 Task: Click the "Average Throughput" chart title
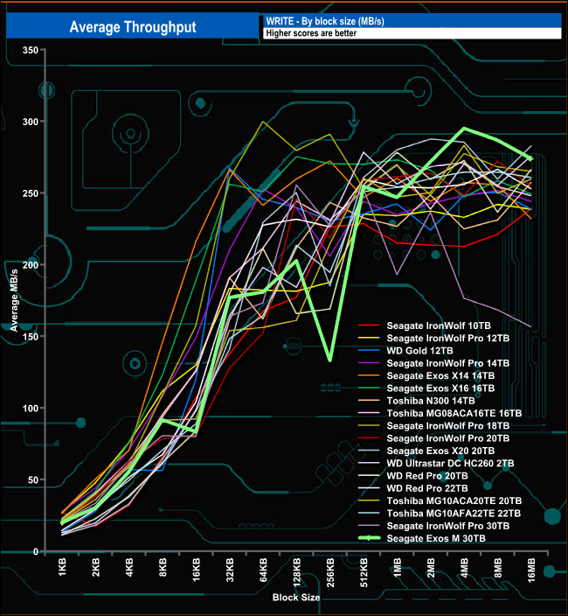point(133,27)
